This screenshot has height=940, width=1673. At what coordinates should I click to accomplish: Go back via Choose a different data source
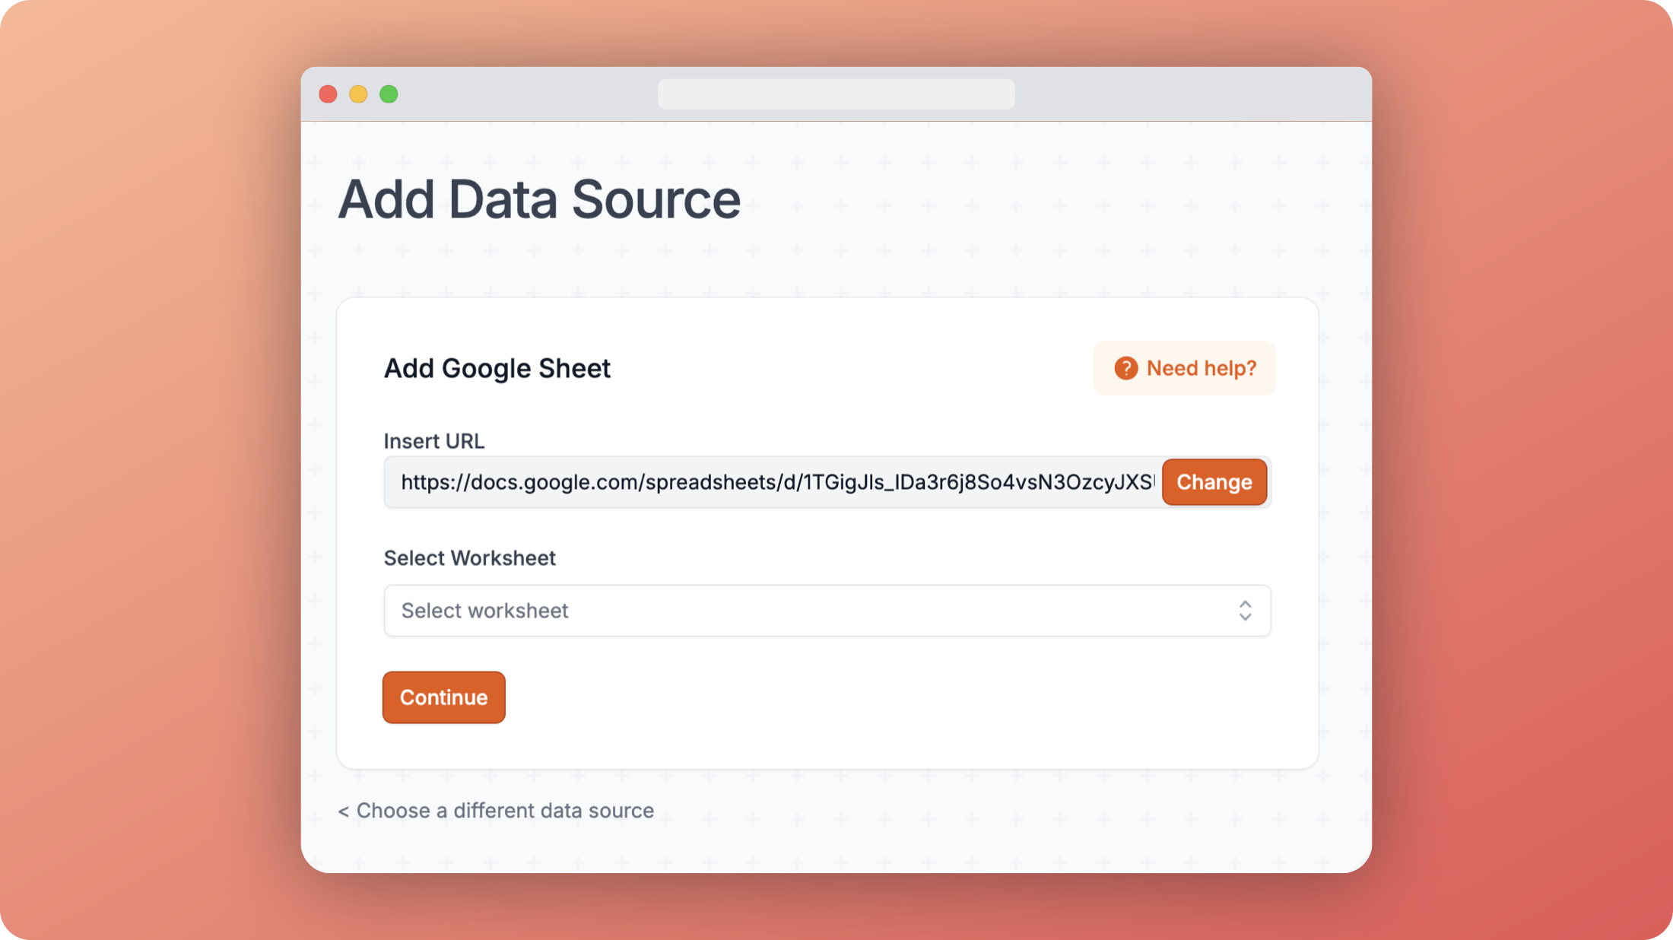504,811
